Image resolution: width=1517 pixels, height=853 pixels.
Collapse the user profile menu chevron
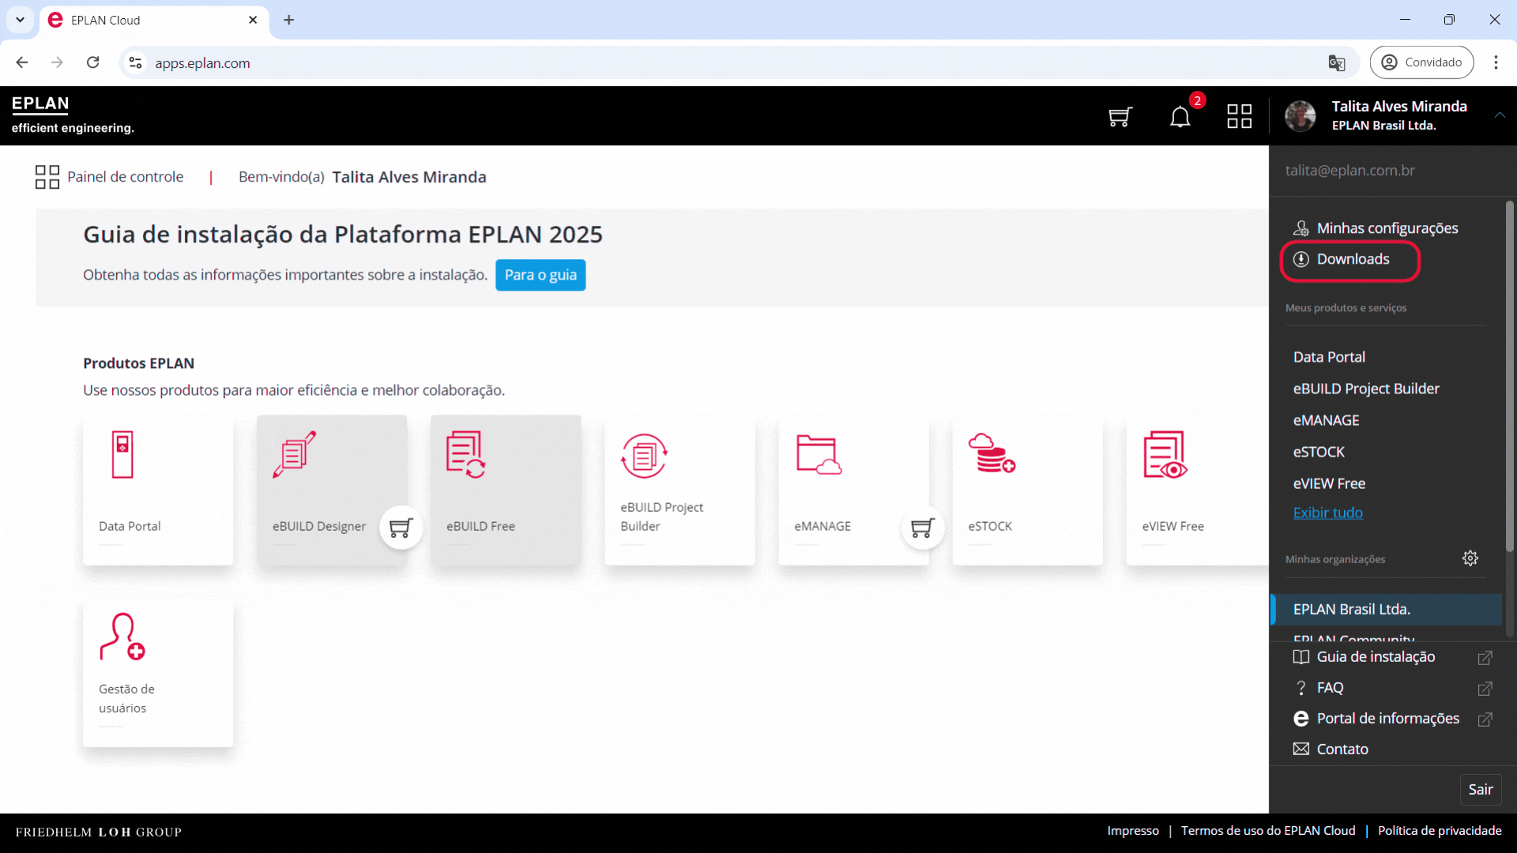pos(1499,115)
